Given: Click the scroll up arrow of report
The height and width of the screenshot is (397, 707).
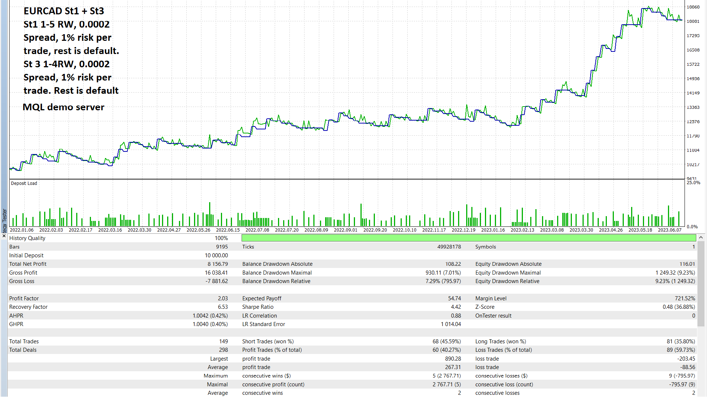Looking at the screenshot, I should pos(701,238).
